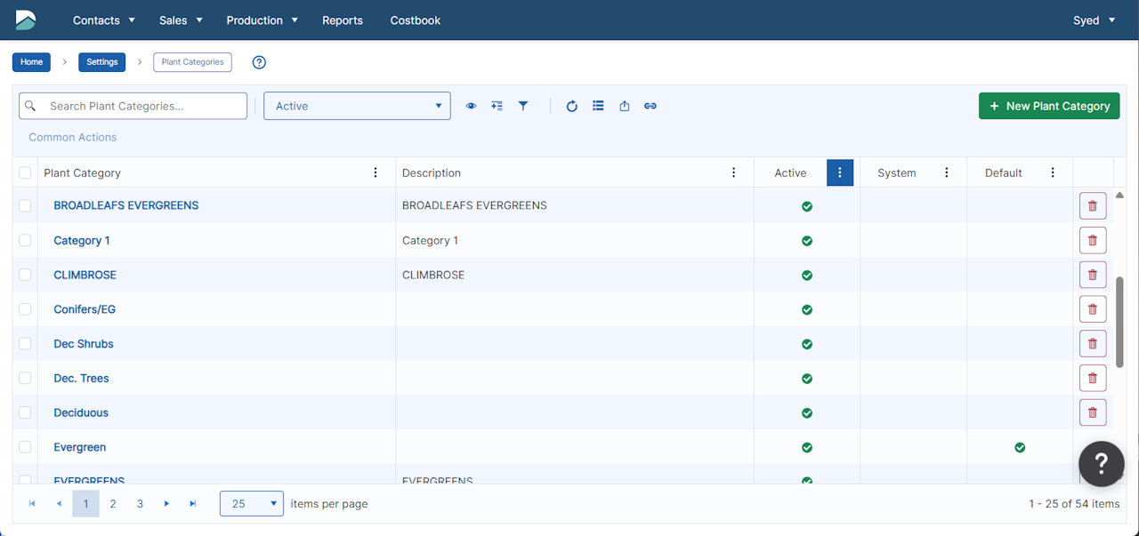Delete the CLIMBROSE category row
This screenshot has height=536, width=1139.
pos(1093,275)
